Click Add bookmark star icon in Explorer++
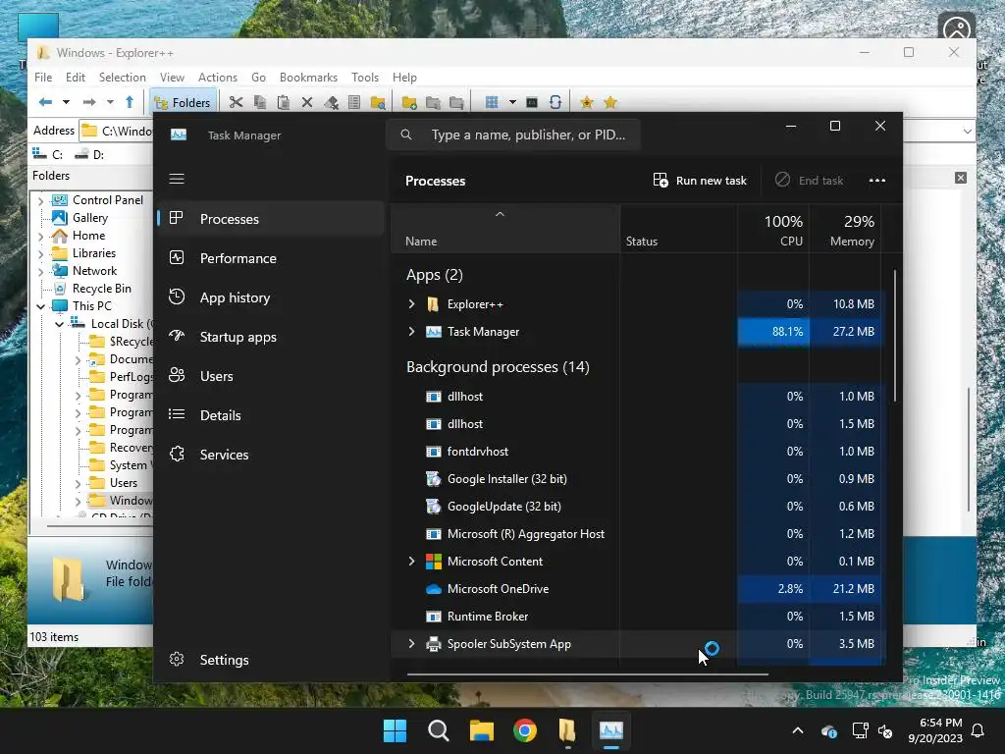Screen dimensions: 1005x754 point(587,102)
